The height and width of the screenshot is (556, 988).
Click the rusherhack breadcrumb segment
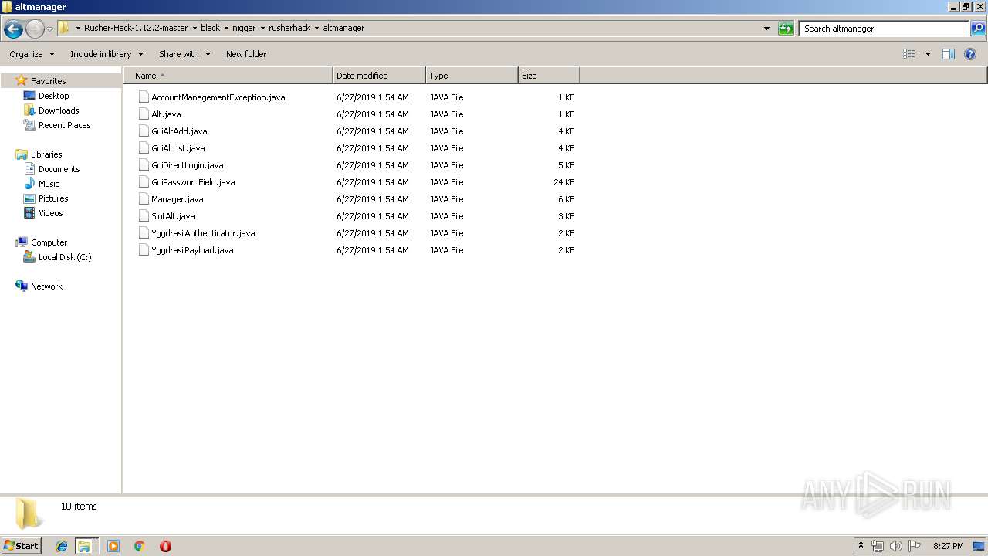click(x=289, y=28)
